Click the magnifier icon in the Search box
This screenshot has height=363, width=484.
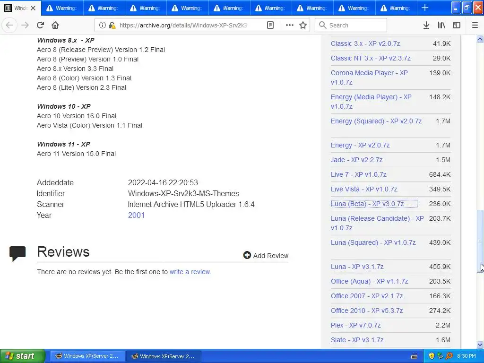pyautogui.click(x=322, y=25)
